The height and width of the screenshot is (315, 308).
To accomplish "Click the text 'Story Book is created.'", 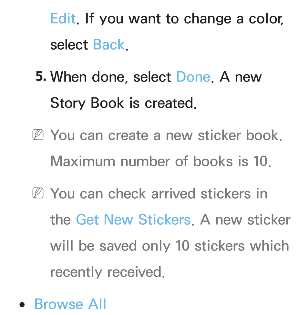I will coord(123,103).
